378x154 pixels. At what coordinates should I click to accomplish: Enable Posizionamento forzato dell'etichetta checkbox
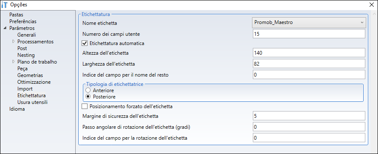(85, 106)
